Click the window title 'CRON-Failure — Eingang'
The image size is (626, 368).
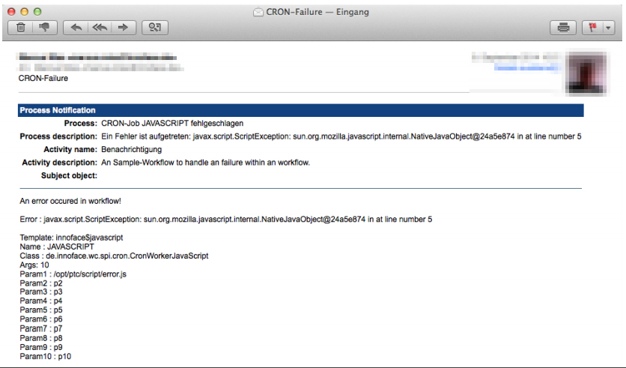click(317, 12)
